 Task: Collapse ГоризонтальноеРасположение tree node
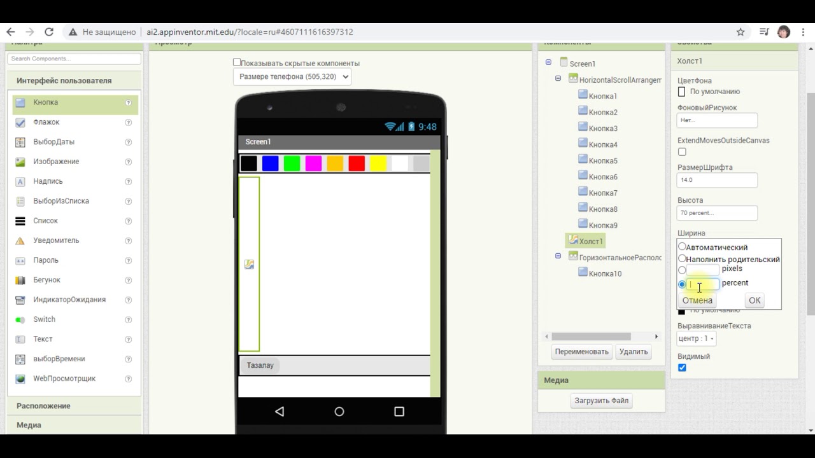click(558, 256)
